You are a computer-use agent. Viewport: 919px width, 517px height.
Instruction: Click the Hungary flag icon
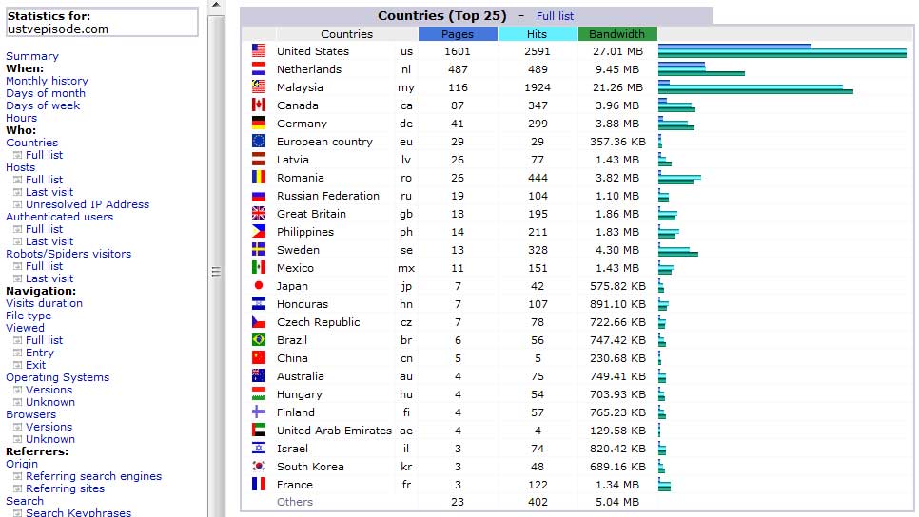pyautogui.click(x=259, y=394)
